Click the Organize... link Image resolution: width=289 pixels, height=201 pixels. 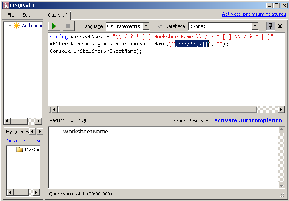pyautogui.click(x=18, y=141)
